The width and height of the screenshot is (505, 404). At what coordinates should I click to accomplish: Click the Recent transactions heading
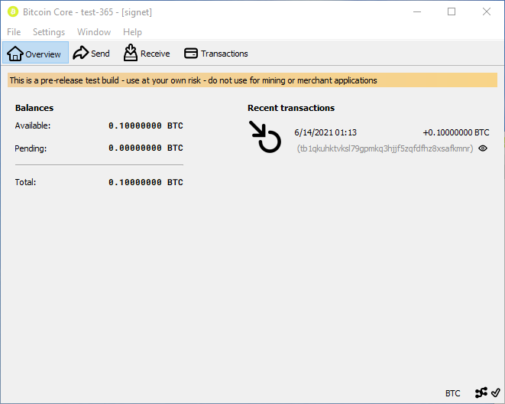(x=291, y=108)
